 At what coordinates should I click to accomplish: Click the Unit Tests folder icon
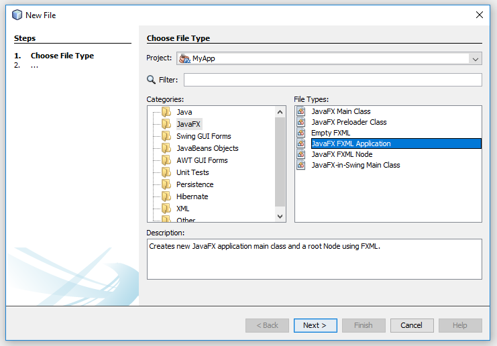click(166, 172)
